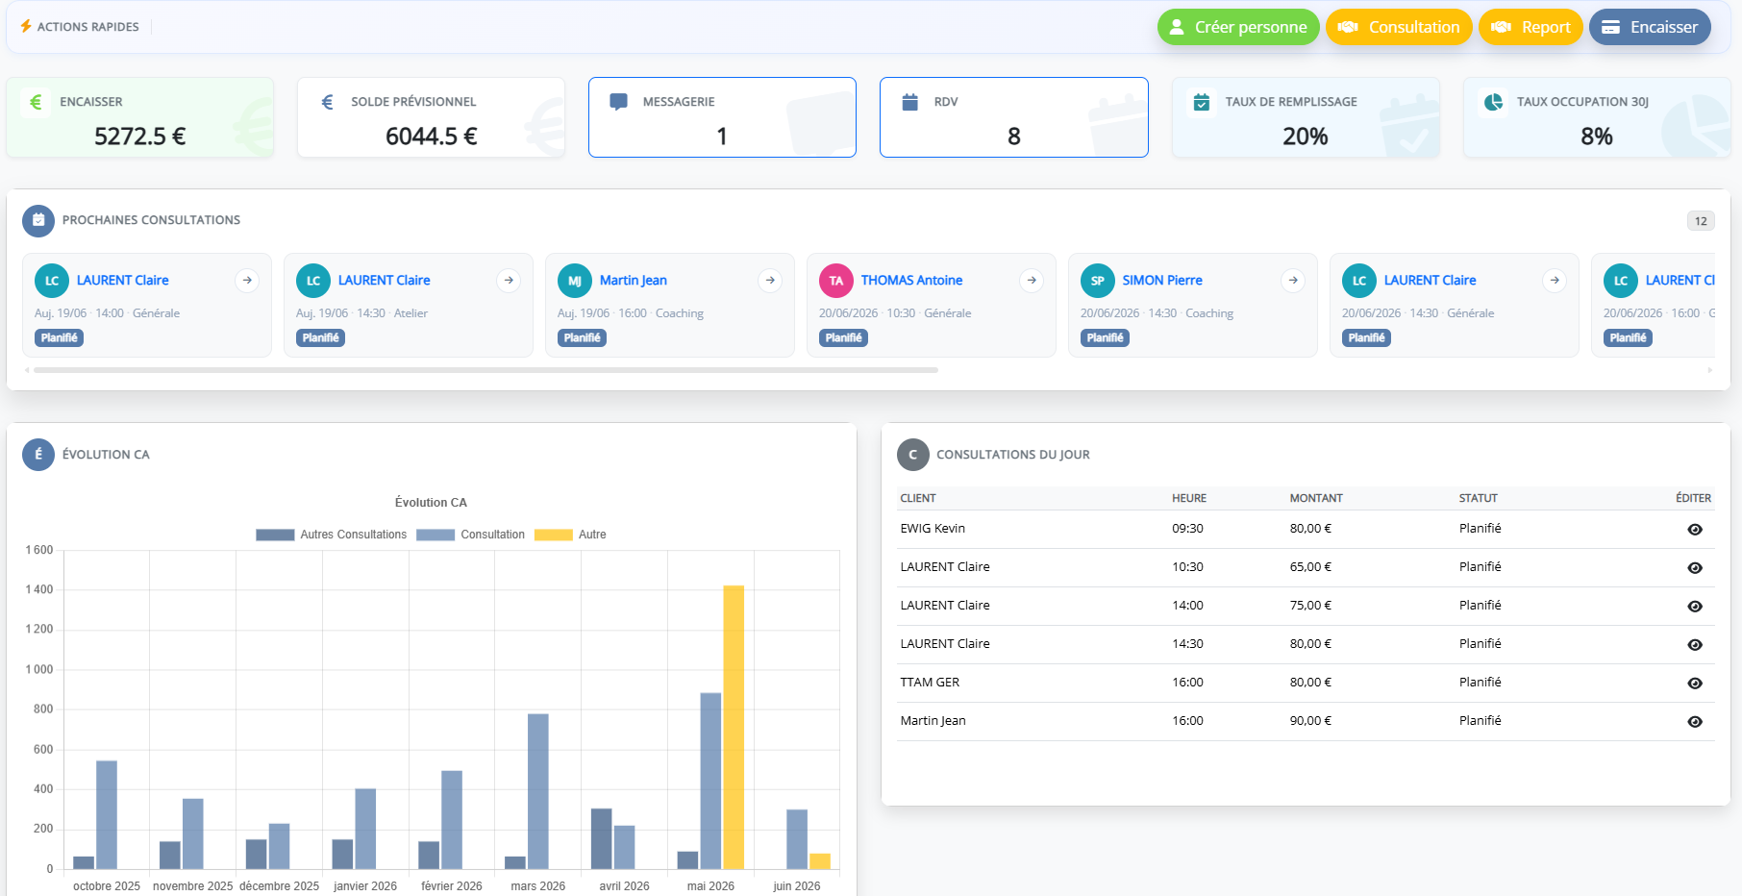Toggle Consultation legend swatch in chart
1742x896 pixels.
(x=435, y=535)
